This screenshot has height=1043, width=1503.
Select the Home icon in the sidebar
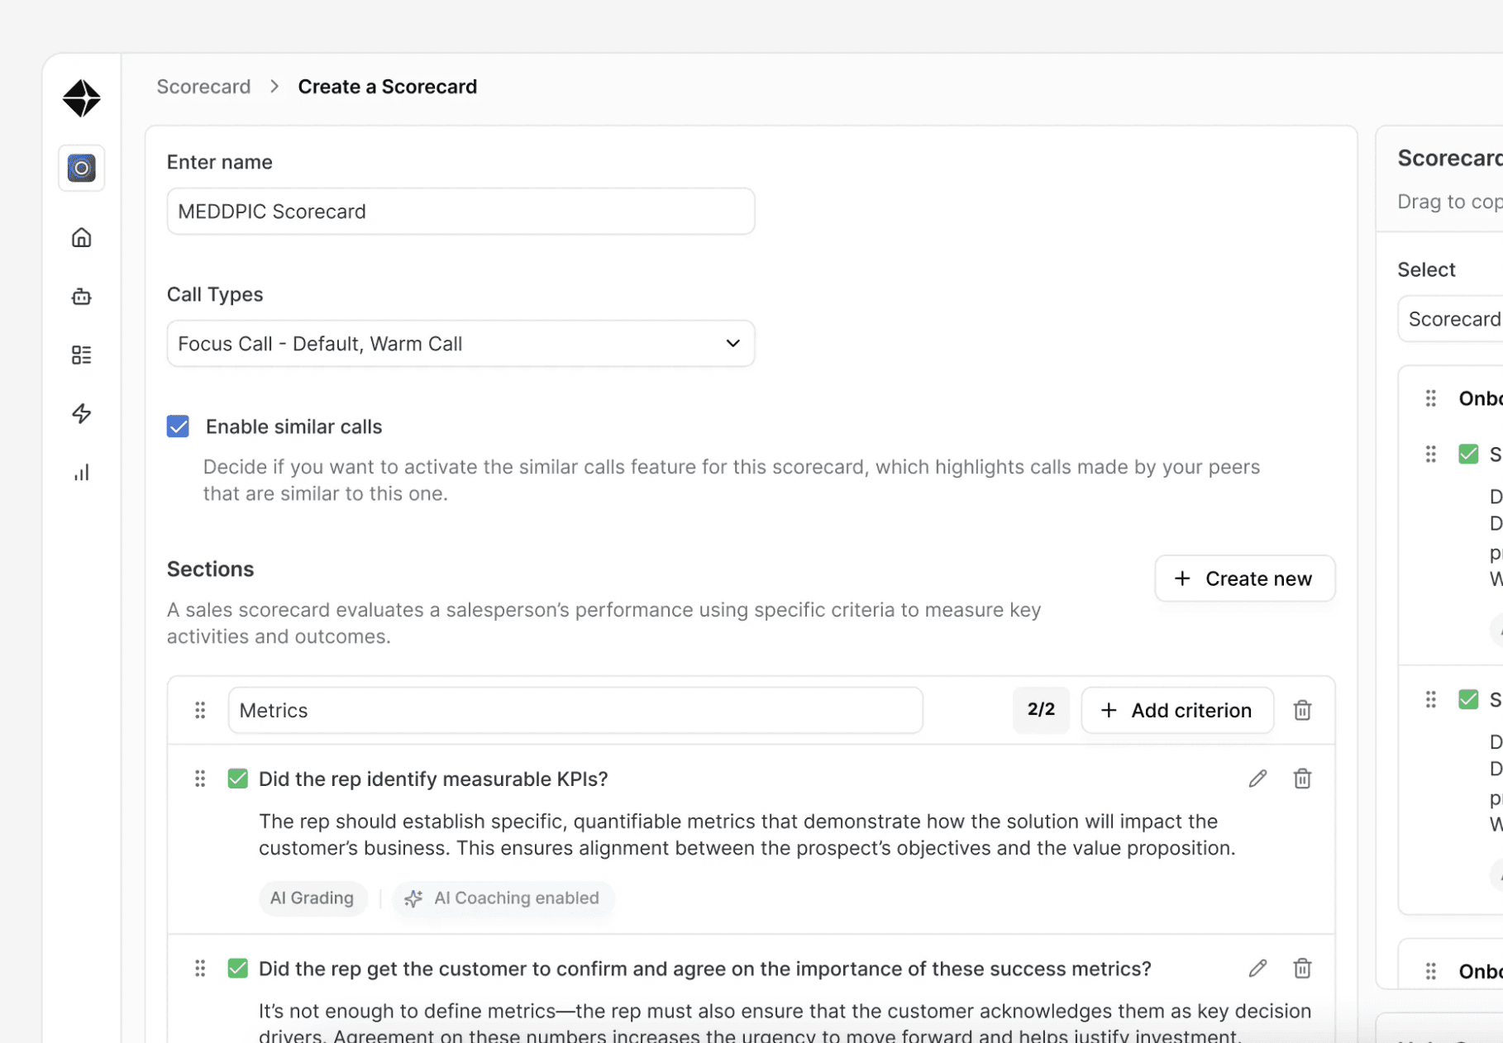tap(81, 237)
